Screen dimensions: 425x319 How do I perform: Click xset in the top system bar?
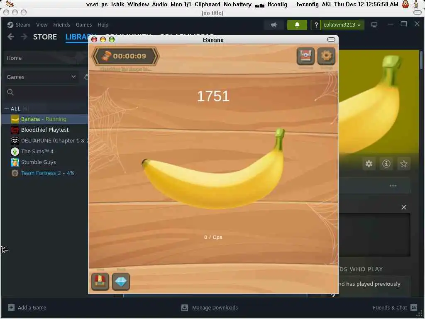click(x=92, y=4)
